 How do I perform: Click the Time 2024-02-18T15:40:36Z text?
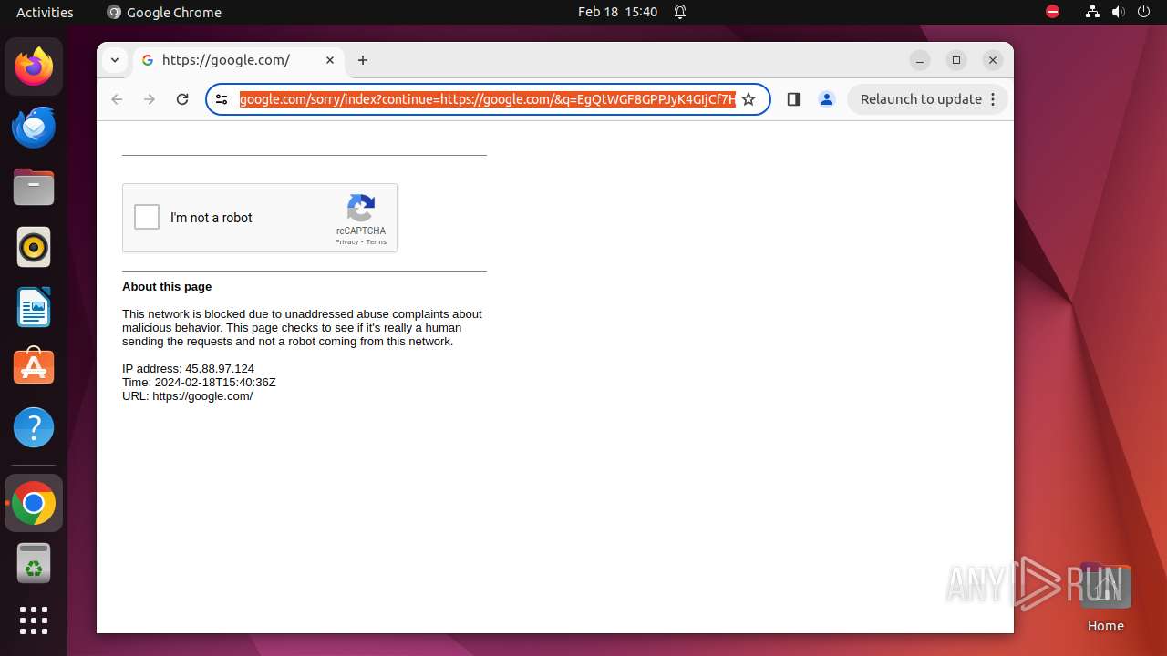point(199,383)
